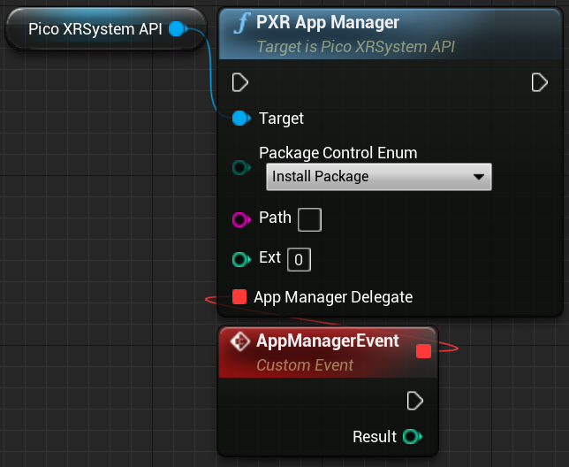The width and height of the screenshot is (569, 467).
Task: Click the PXR App Manager input execution pin
Action: click(x=239, y=82)
